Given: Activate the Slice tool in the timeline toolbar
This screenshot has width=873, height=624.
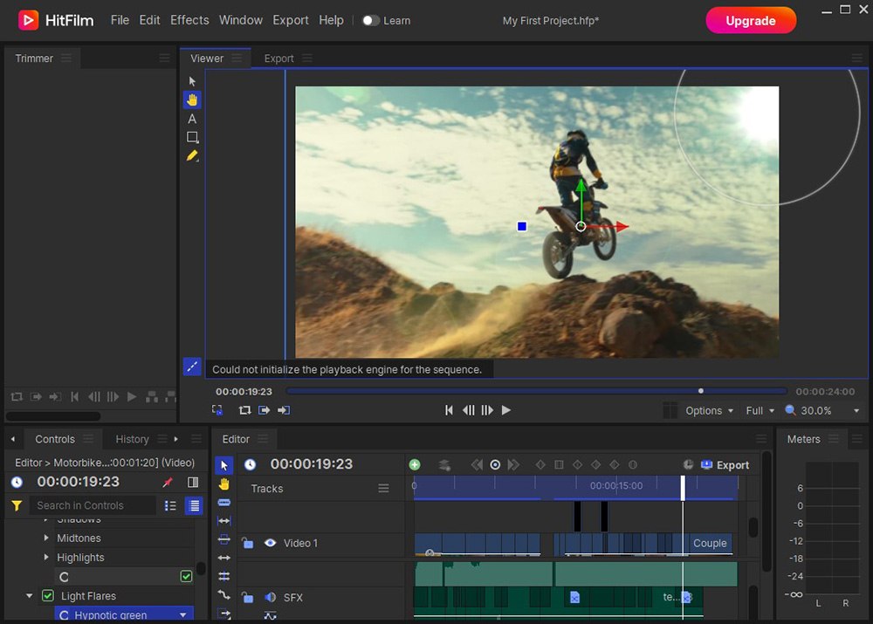Looking at the screenshot, I should [224, 502].
